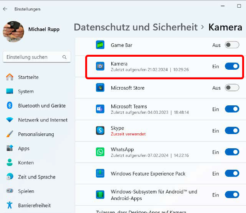The height and width of the screenshot is (213, 246).
Task: Click the Michael Rupp account name
Action: (44, 29)
